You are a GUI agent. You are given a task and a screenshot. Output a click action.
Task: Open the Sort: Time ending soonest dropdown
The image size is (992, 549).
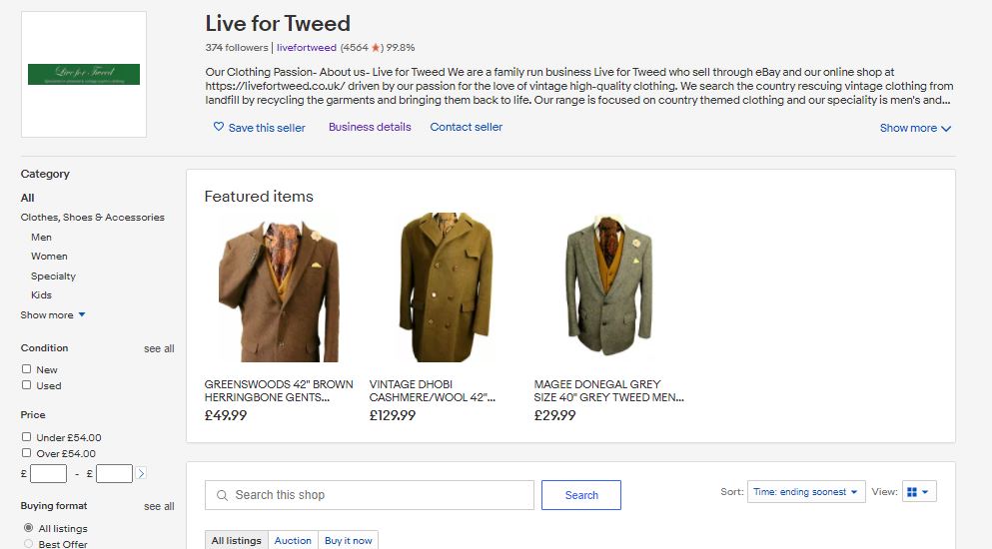(x=806, y=492)
